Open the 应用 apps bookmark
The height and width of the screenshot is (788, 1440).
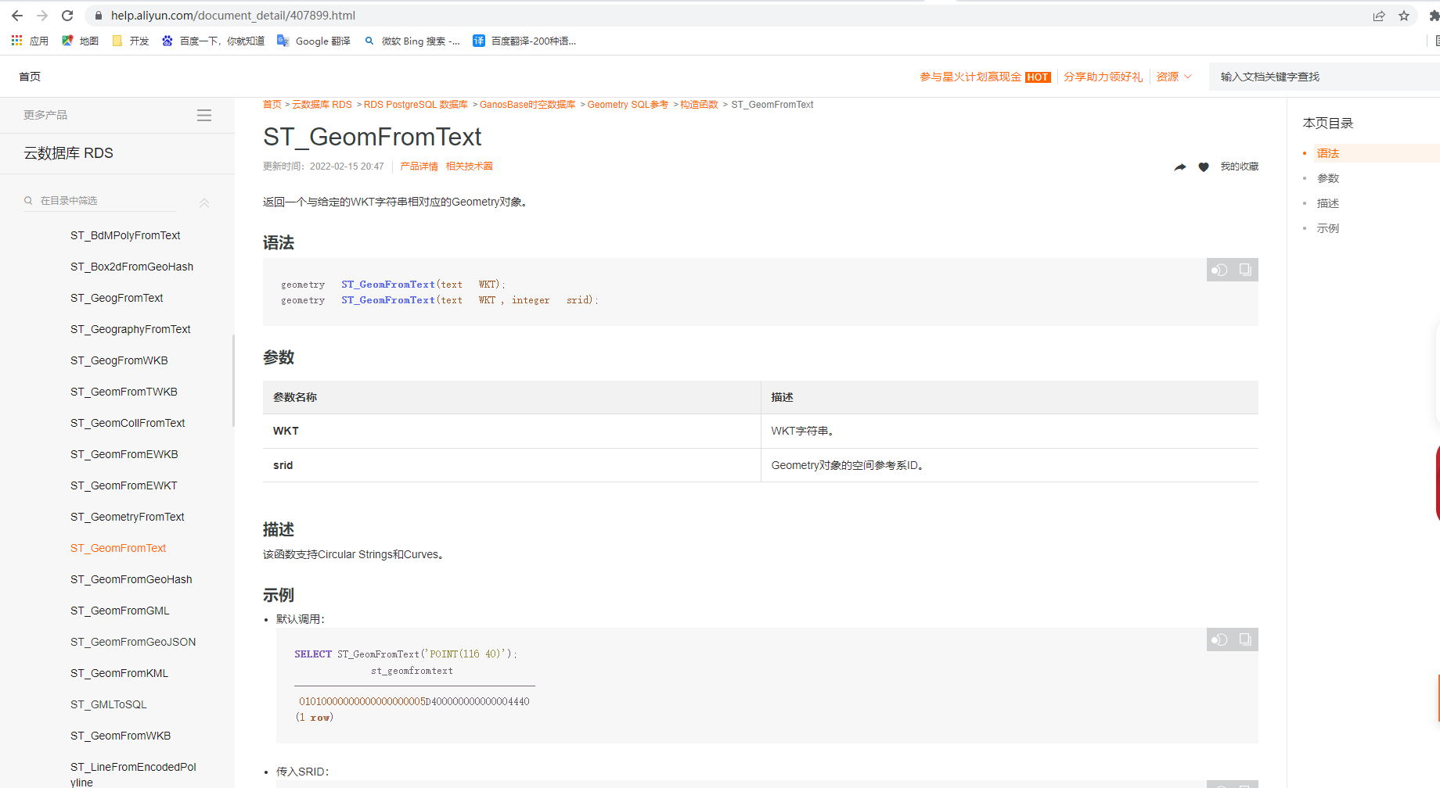click(30, 41)
